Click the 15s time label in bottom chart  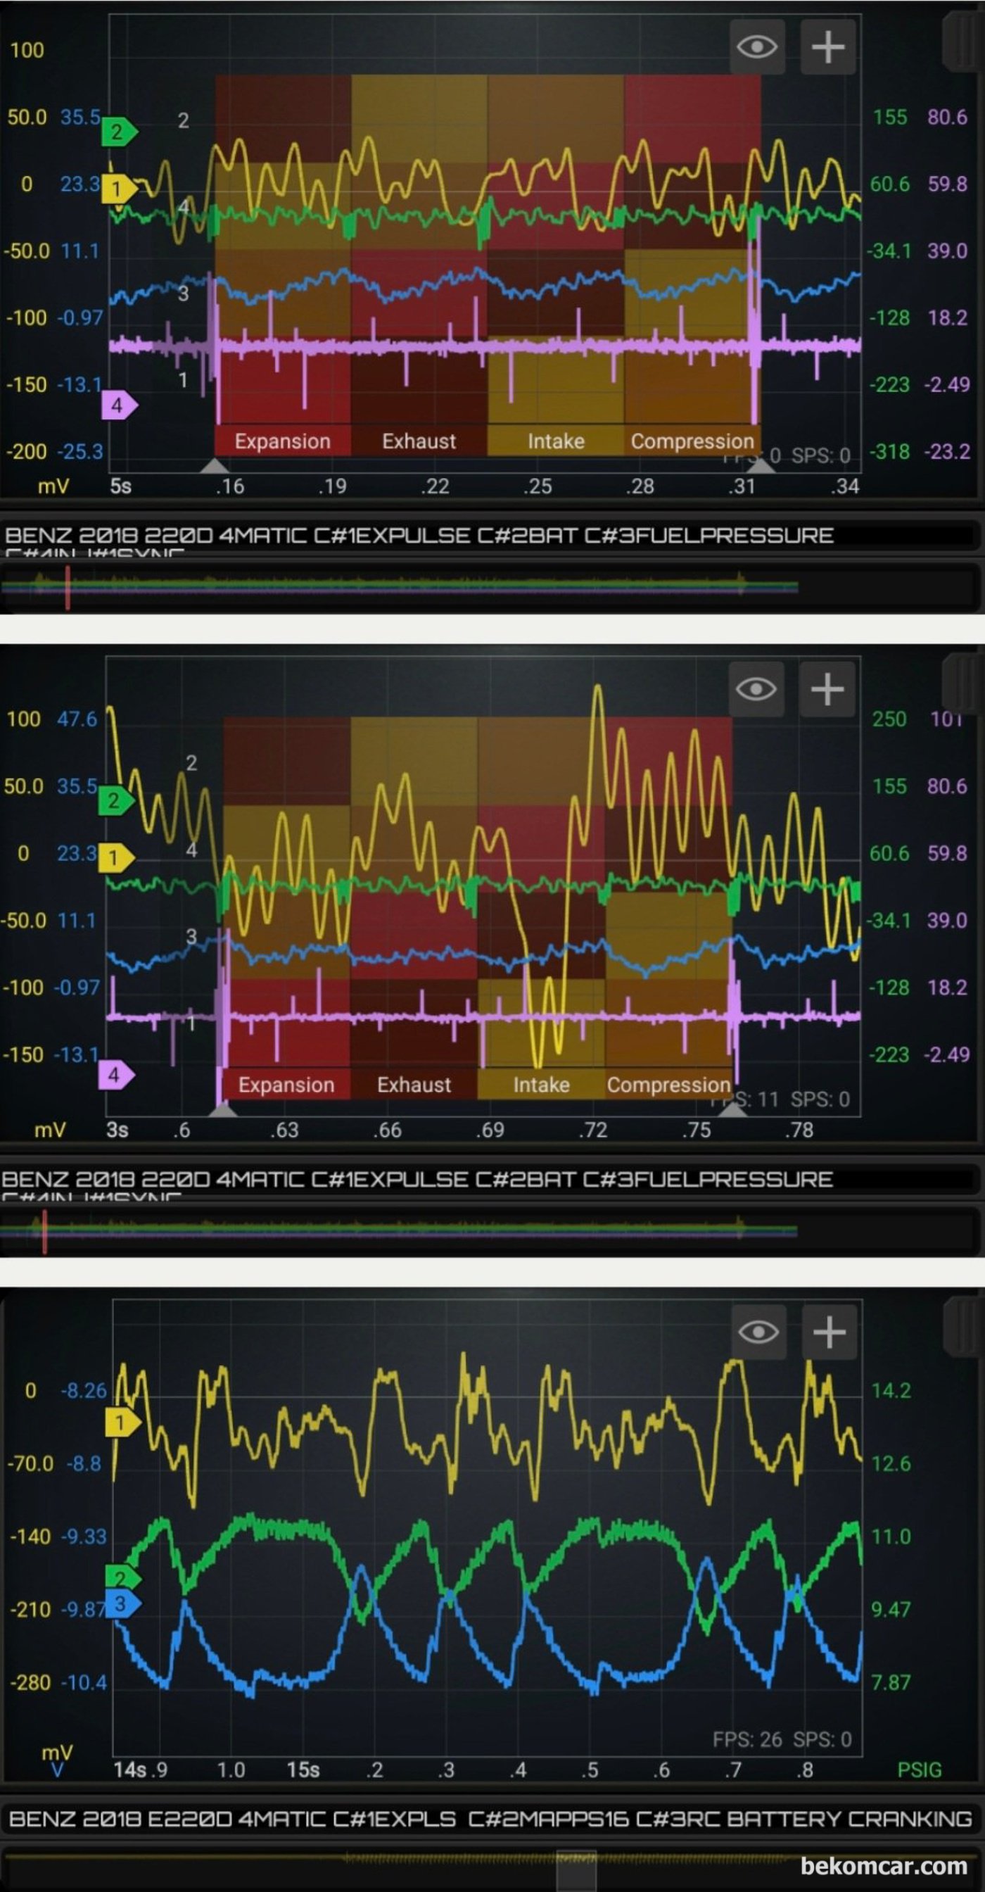pyautogui.click(x=303, y=1770)
